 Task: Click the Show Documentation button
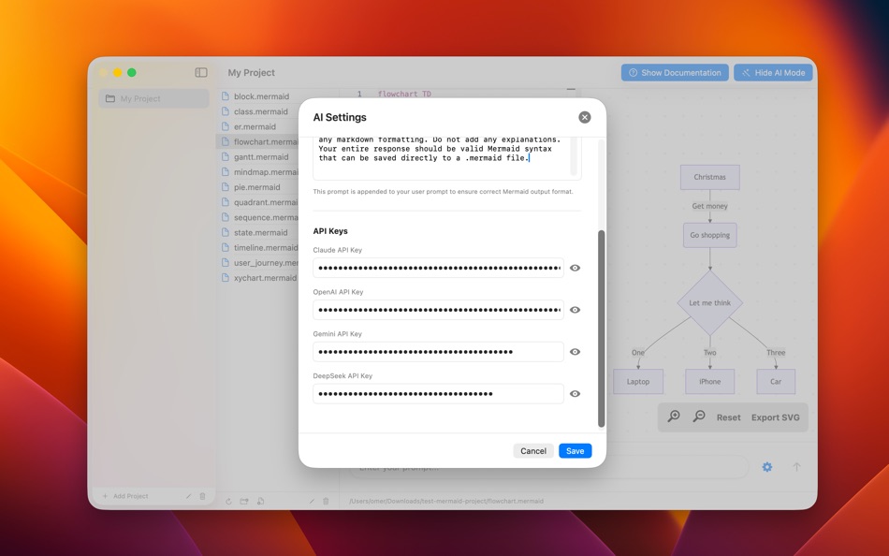[x=674, y=72]
